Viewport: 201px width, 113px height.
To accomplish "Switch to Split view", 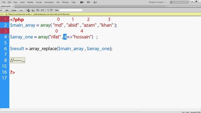I will click(x=7, y=10).
